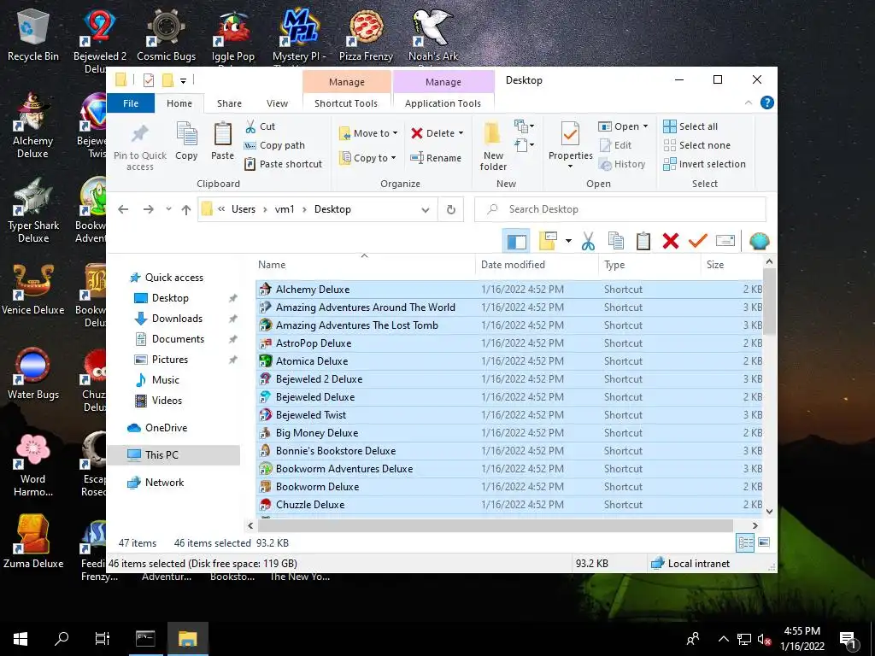875x656 pixels.
Task: Click Paste shortcut in the ribbon
Action: pos(284,164)
